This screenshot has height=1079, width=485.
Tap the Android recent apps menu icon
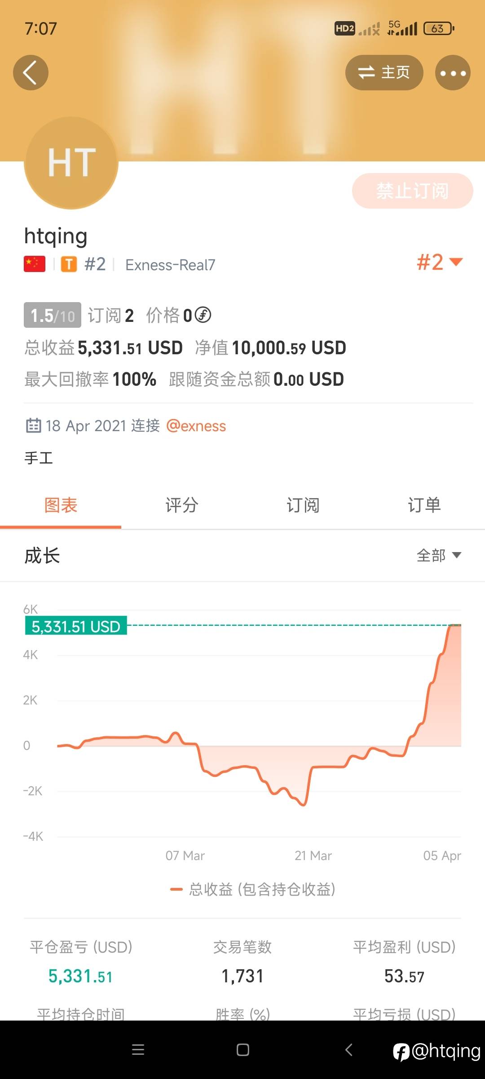pyautogui.click(x=138, y=1050)
